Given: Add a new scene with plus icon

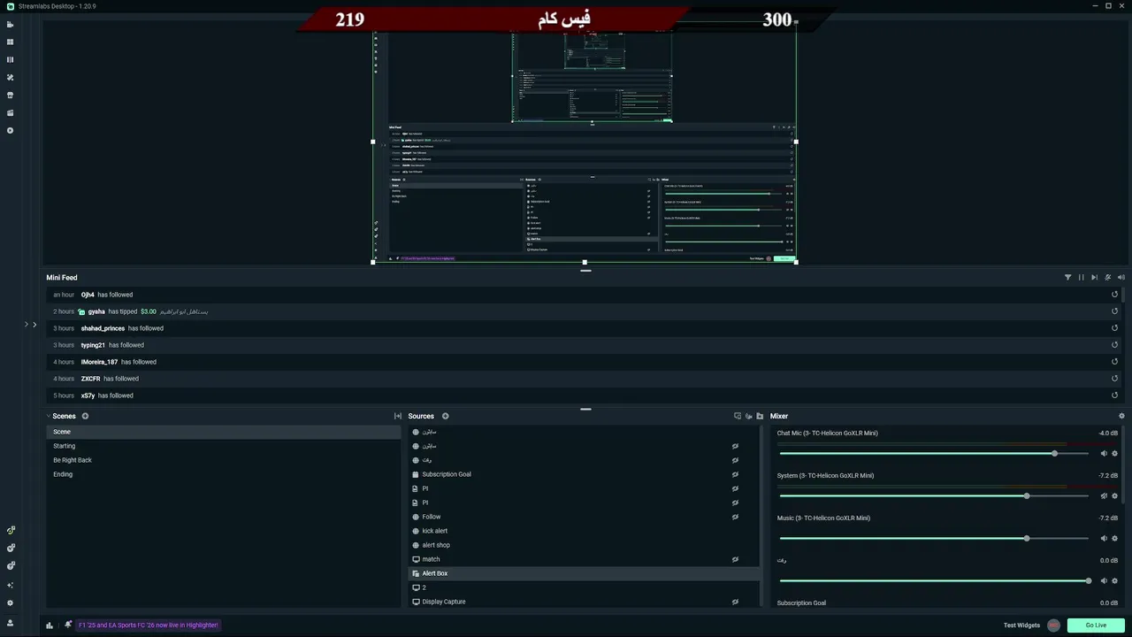Looking at the screenshot, I should click(x=85, y=416).
